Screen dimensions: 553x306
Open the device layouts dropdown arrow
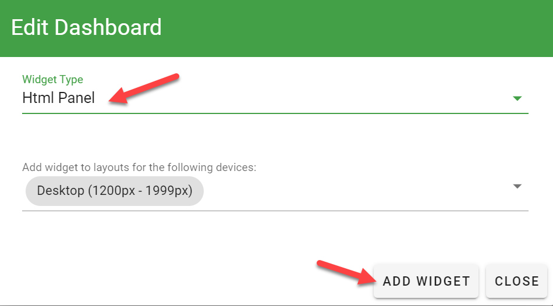click(x=517, y=186)
